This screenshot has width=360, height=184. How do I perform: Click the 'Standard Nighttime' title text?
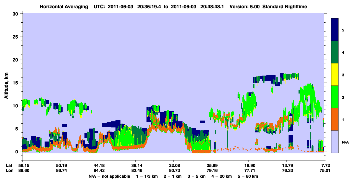pyautogui.click(x=285, y=6)
